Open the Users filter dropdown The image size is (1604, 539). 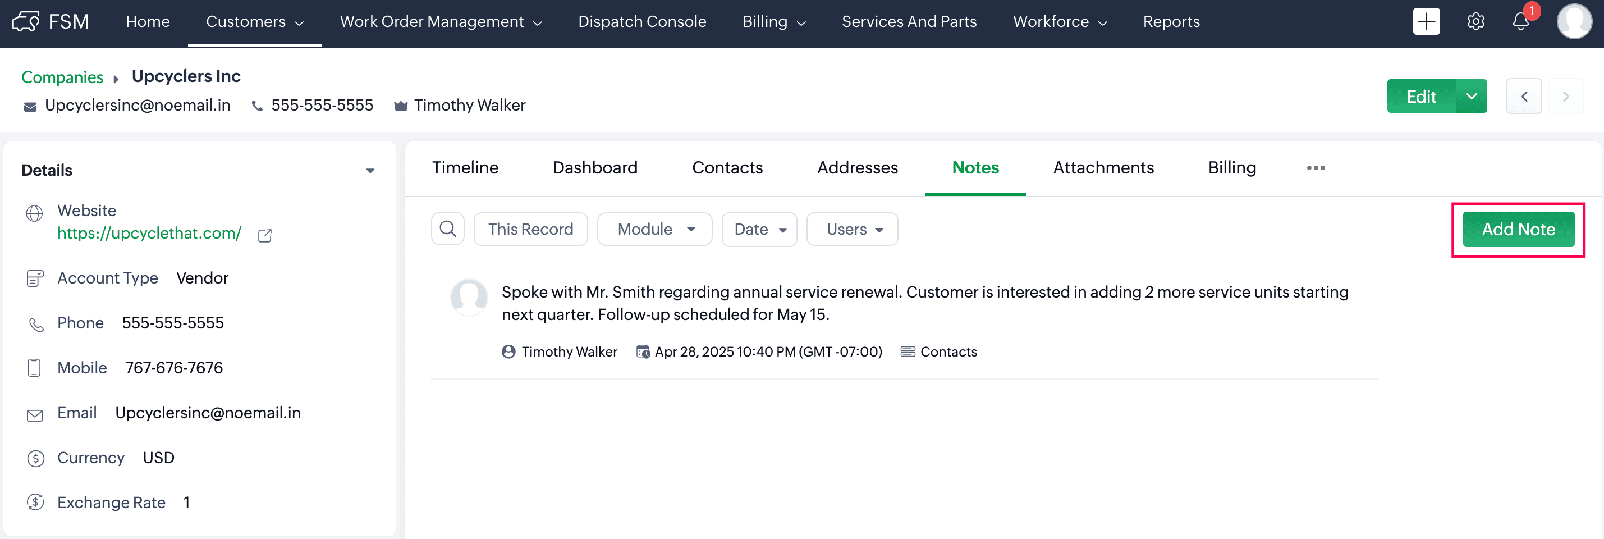[x=852, y=229]
